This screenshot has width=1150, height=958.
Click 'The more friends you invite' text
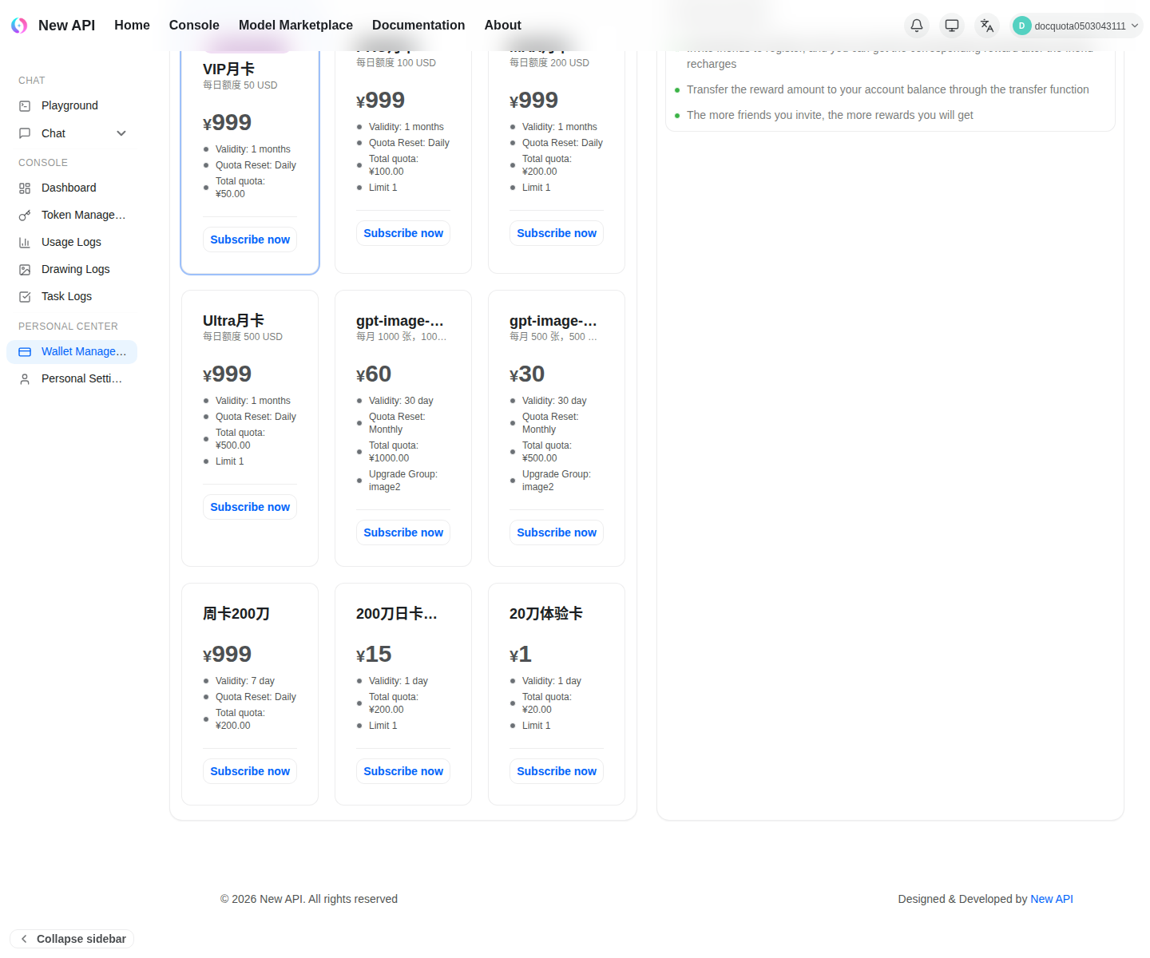[x=830, y=115]
